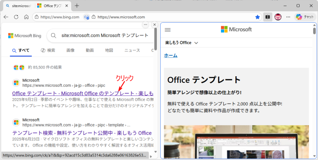This screenshot has height=160, width=318.
Task: Click the second result's Microsoft favicon
Action: 16,123
